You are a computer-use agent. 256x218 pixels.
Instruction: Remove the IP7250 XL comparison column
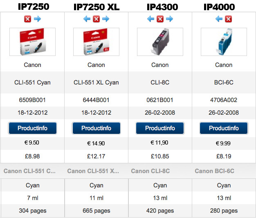(x=97, y=19)
